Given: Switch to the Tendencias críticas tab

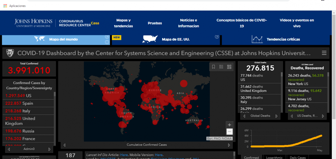Looking at the screenshot, I should click(276, 40).
